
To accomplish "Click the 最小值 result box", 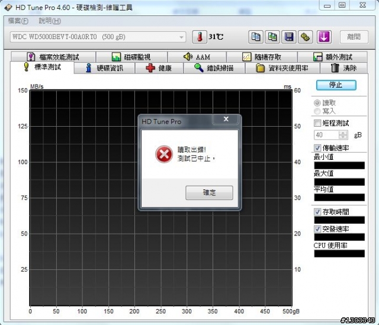I will [x=339, y=166].
